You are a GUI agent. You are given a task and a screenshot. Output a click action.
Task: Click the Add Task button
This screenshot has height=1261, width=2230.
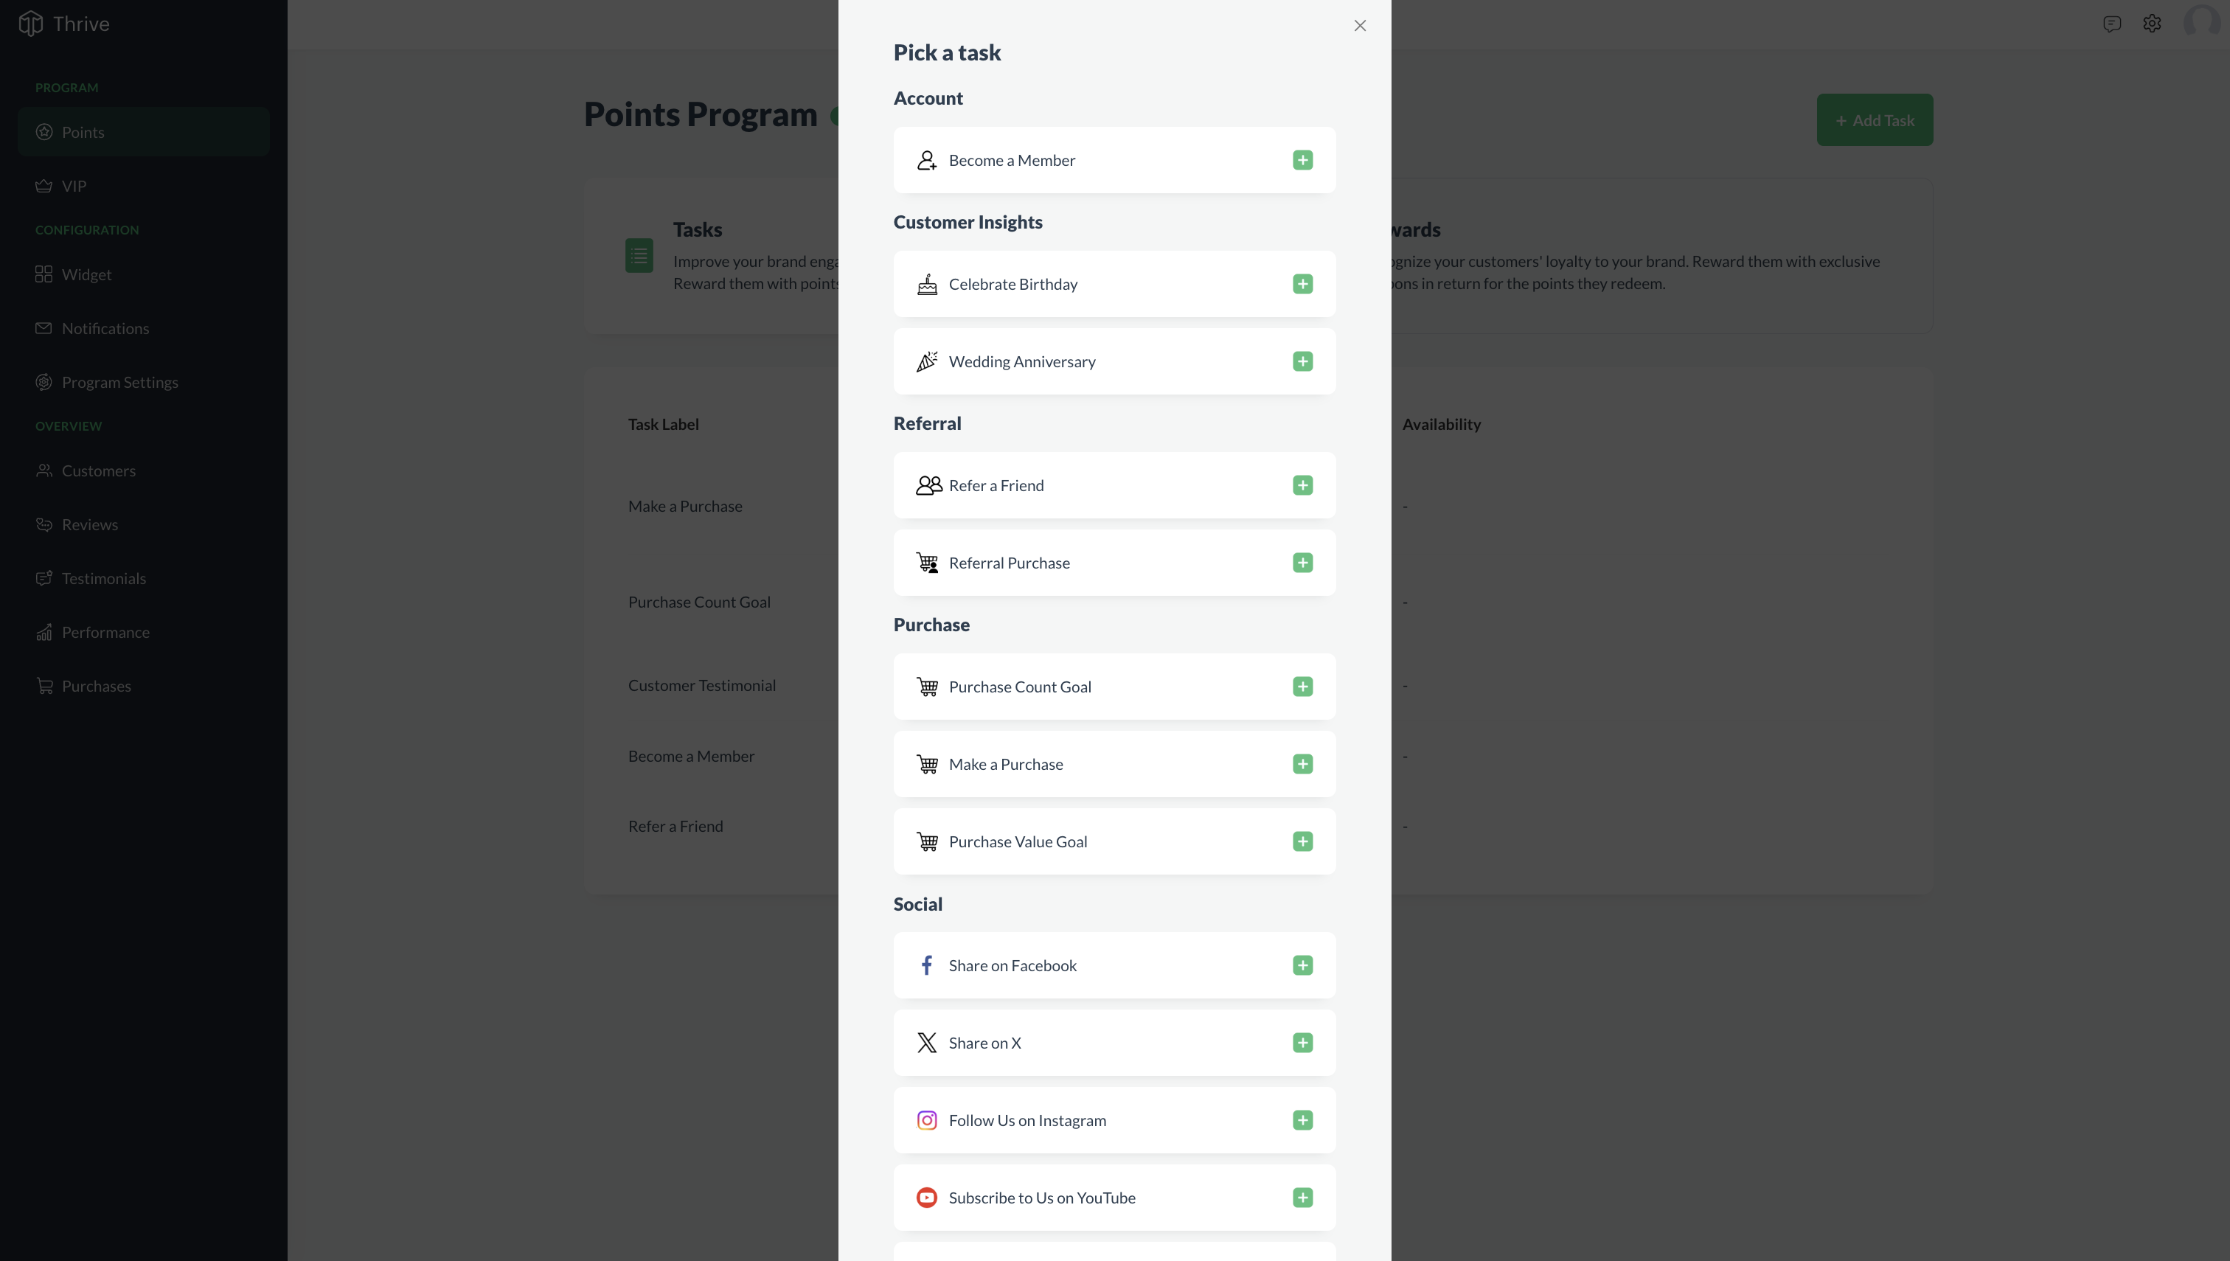pos(1874,120)
